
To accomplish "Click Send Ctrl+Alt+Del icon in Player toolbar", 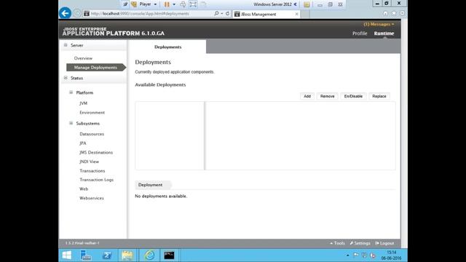I will pyautogui.click(x=183, y=4).
